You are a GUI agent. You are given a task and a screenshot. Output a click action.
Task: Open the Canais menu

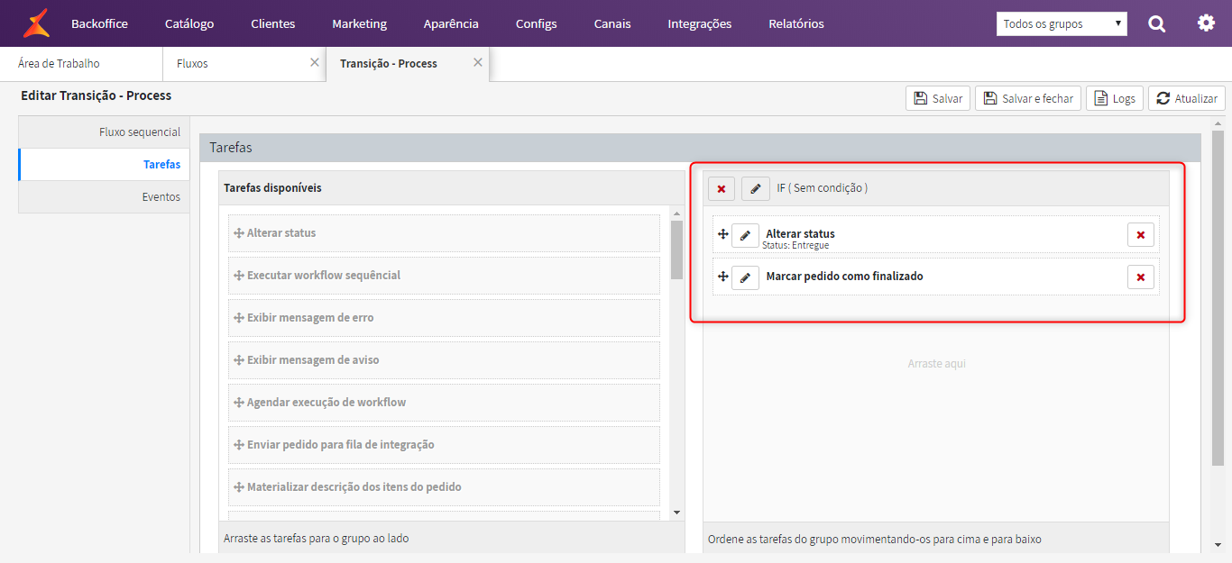(612, 23)
